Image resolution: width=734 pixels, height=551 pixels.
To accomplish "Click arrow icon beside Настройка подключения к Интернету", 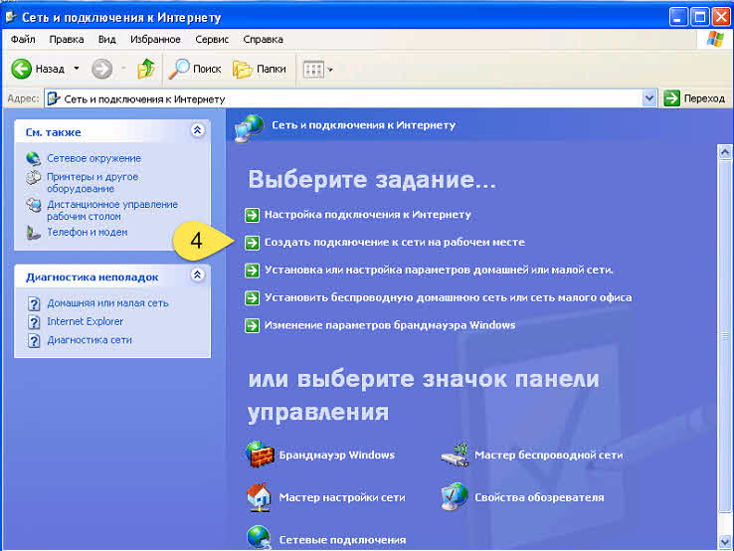I will [x=252, y=215].
